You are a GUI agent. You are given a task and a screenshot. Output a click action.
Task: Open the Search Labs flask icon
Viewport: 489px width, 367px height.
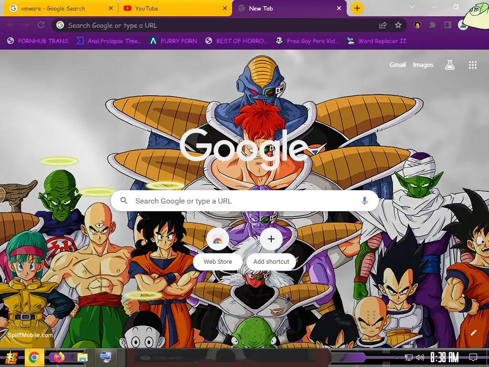(450, 65)
